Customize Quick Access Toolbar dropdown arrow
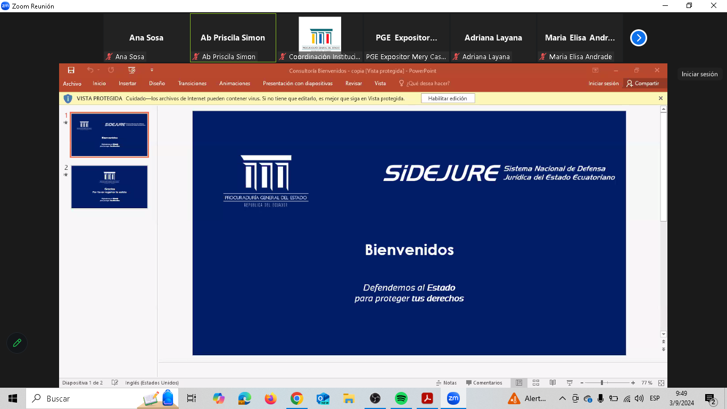 tap(152, 70)
